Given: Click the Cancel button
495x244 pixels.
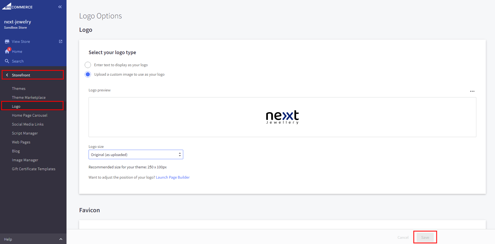Looking at the screenshot, I should click(x=403, y=237).
